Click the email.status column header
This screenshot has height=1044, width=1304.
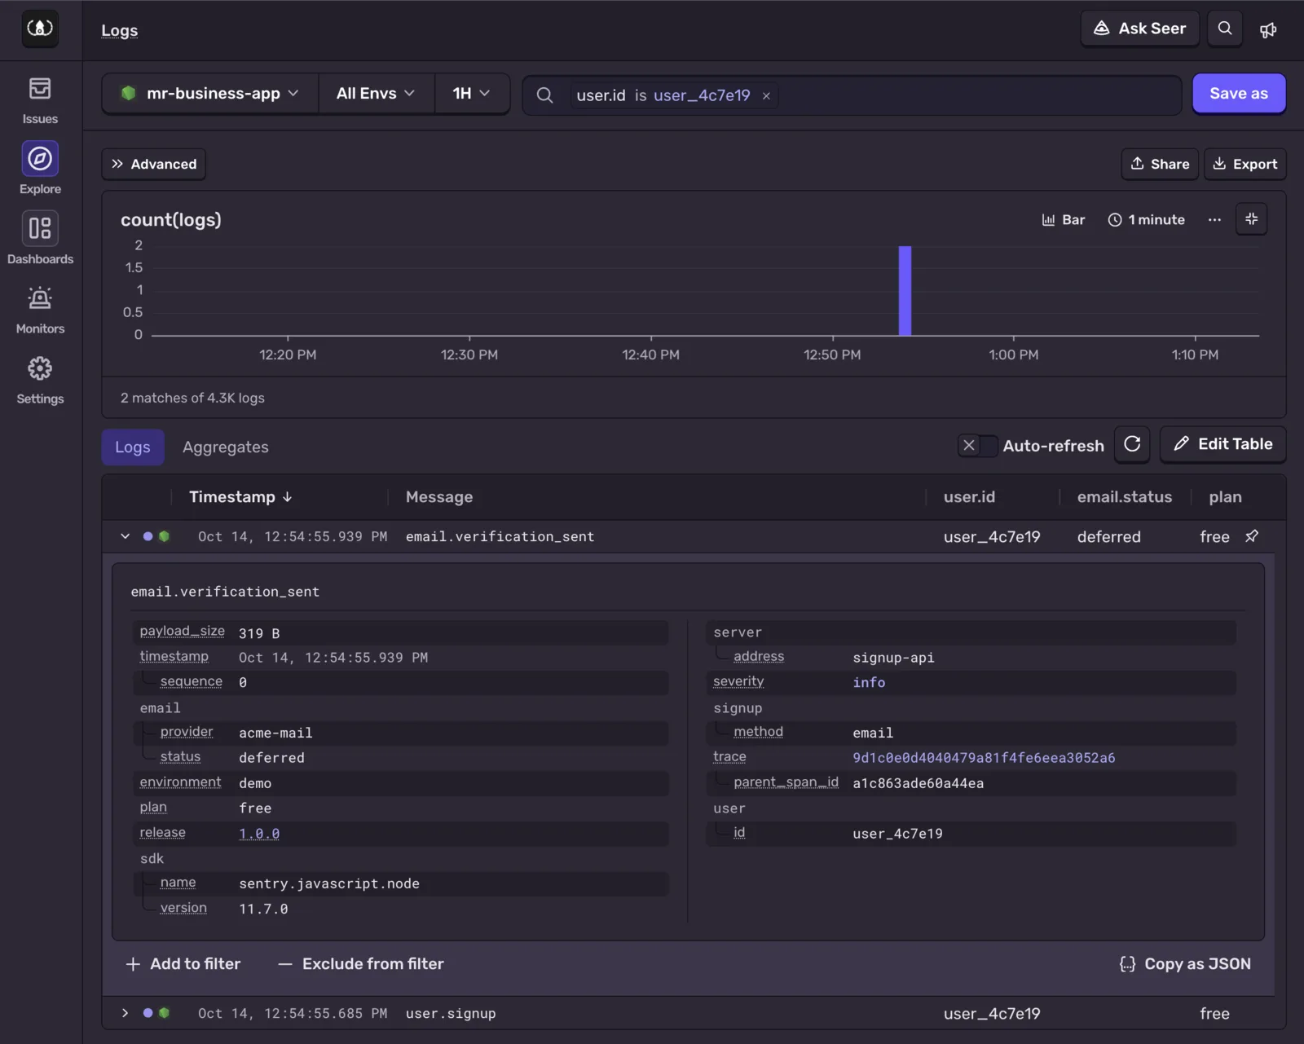(x=1125, y=497)
